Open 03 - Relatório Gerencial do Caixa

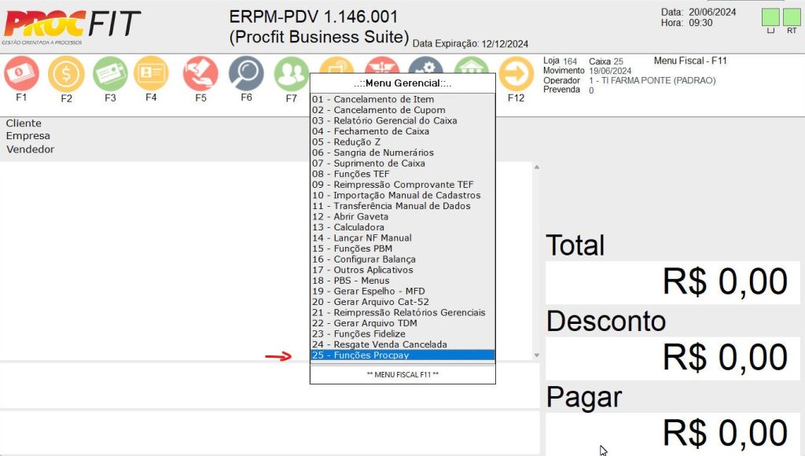[x=402, y=120]
